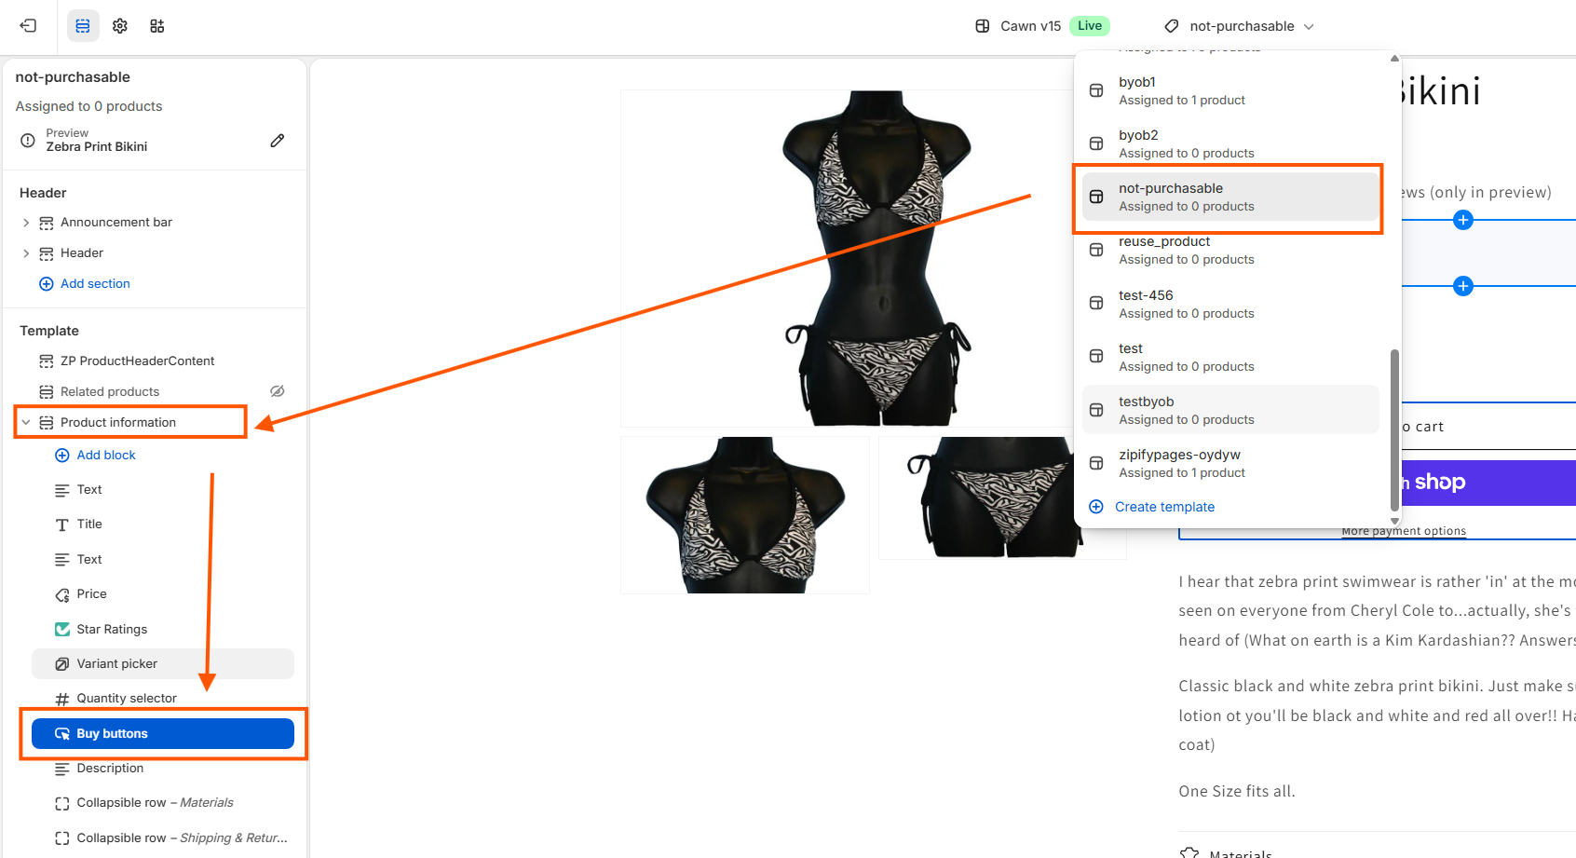Click the main bikini product image
This screenshot has height=858, width=1576.
(x=847, y=258)
